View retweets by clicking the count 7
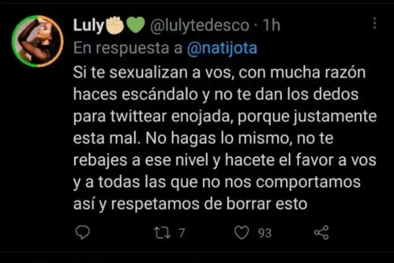 pyautogui.click(x=182, y=233)
